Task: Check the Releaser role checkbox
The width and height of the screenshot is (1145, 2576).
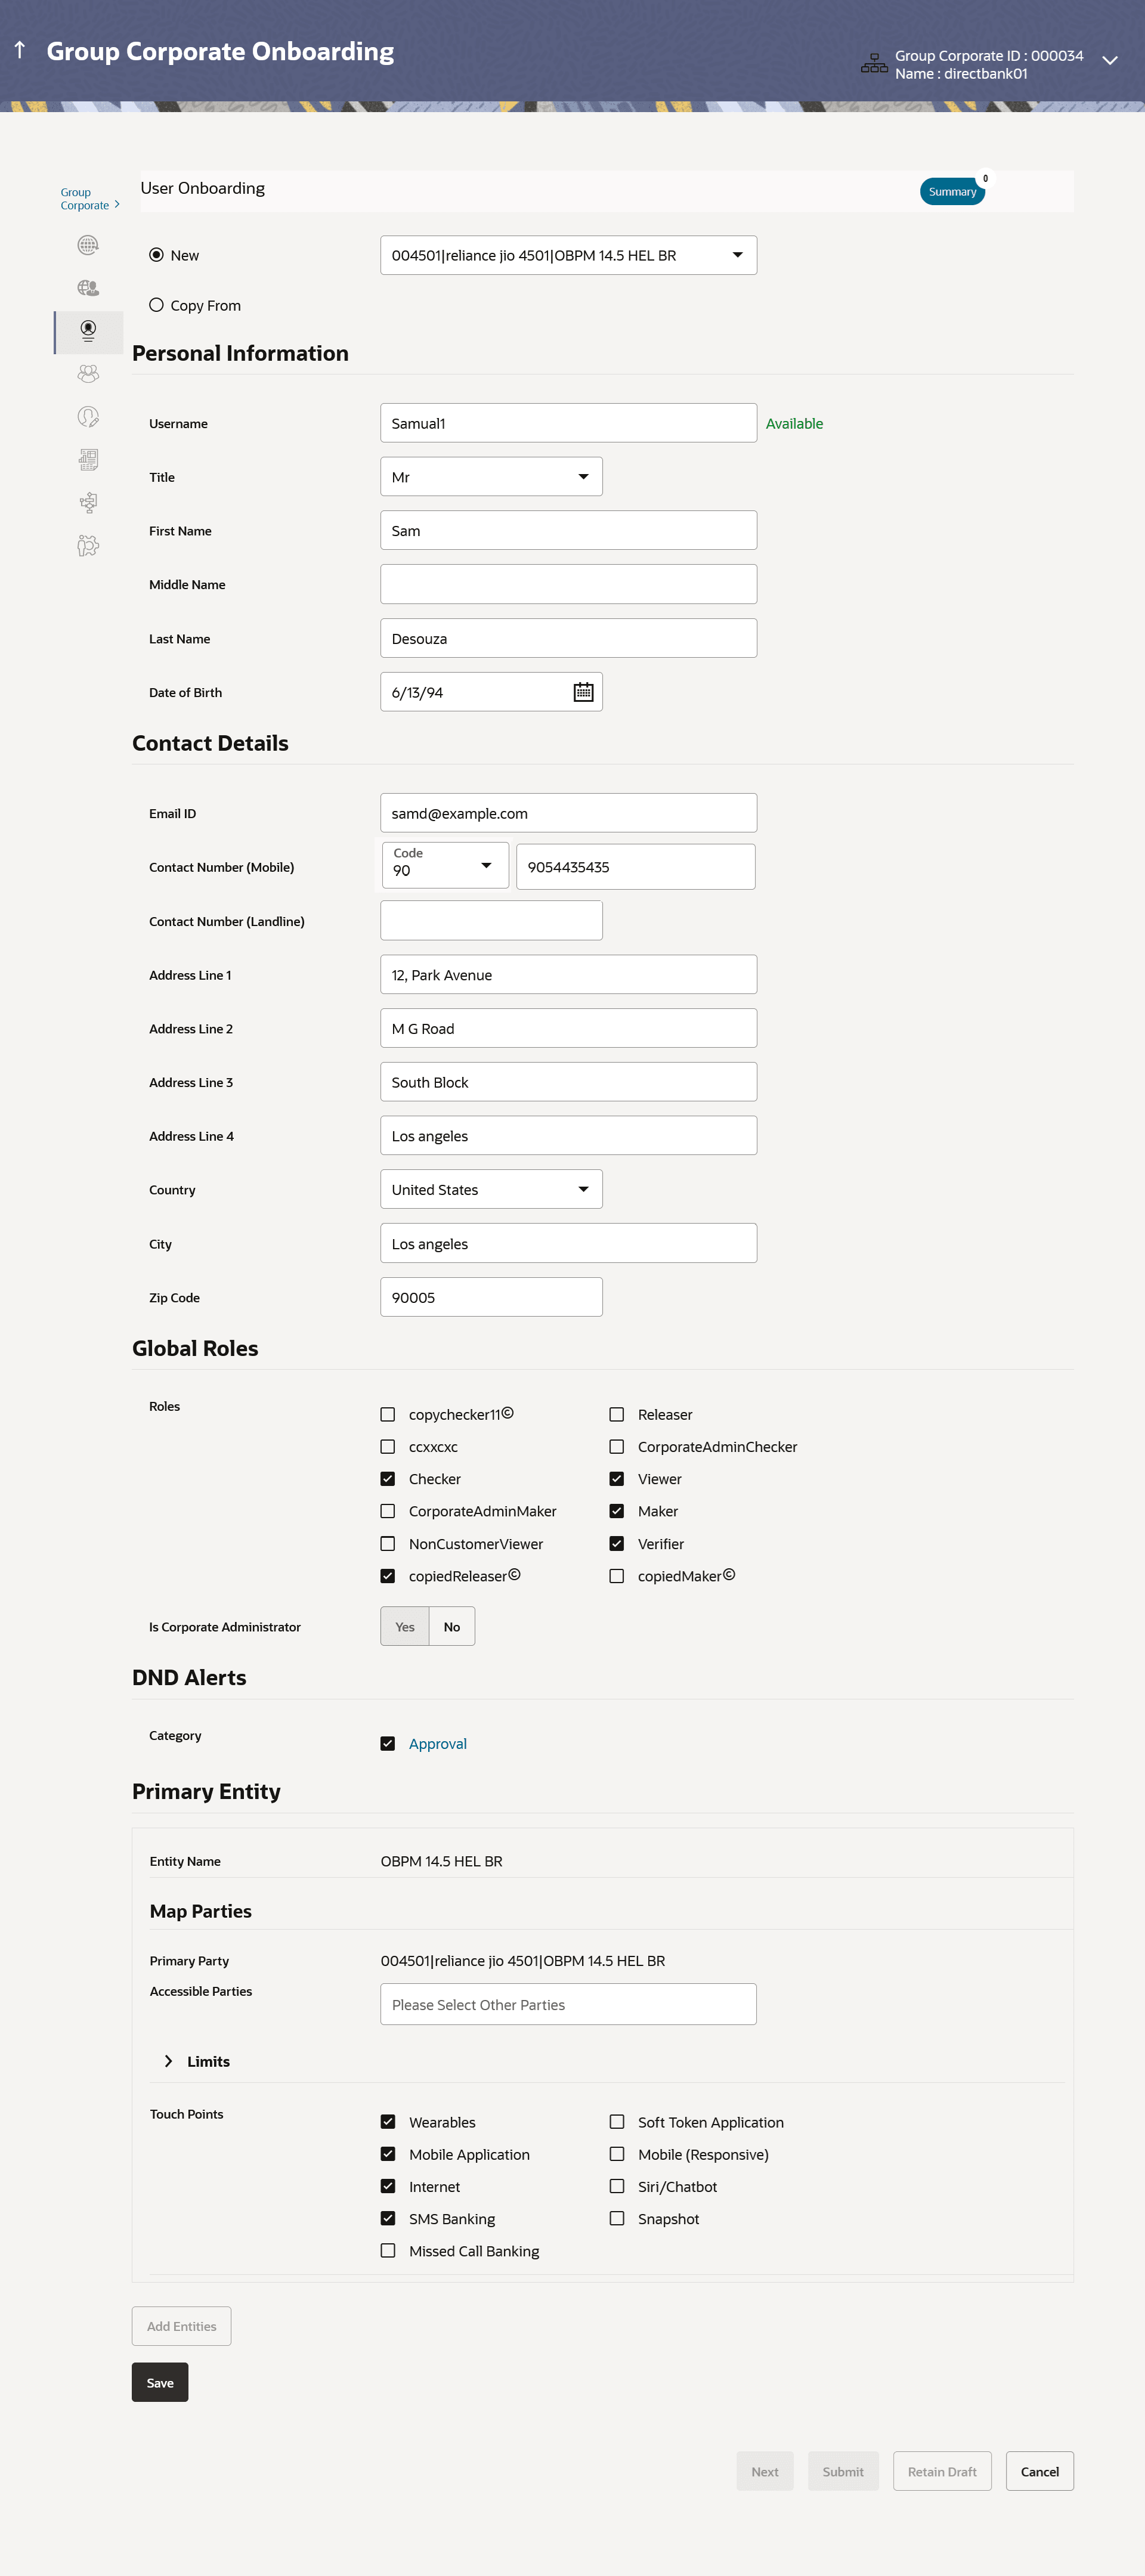Action: (617, 1414)
